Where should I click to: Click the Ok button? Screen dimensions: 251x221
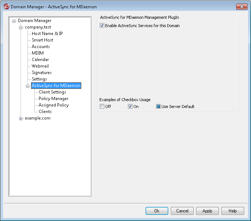(x=157, y=211)
